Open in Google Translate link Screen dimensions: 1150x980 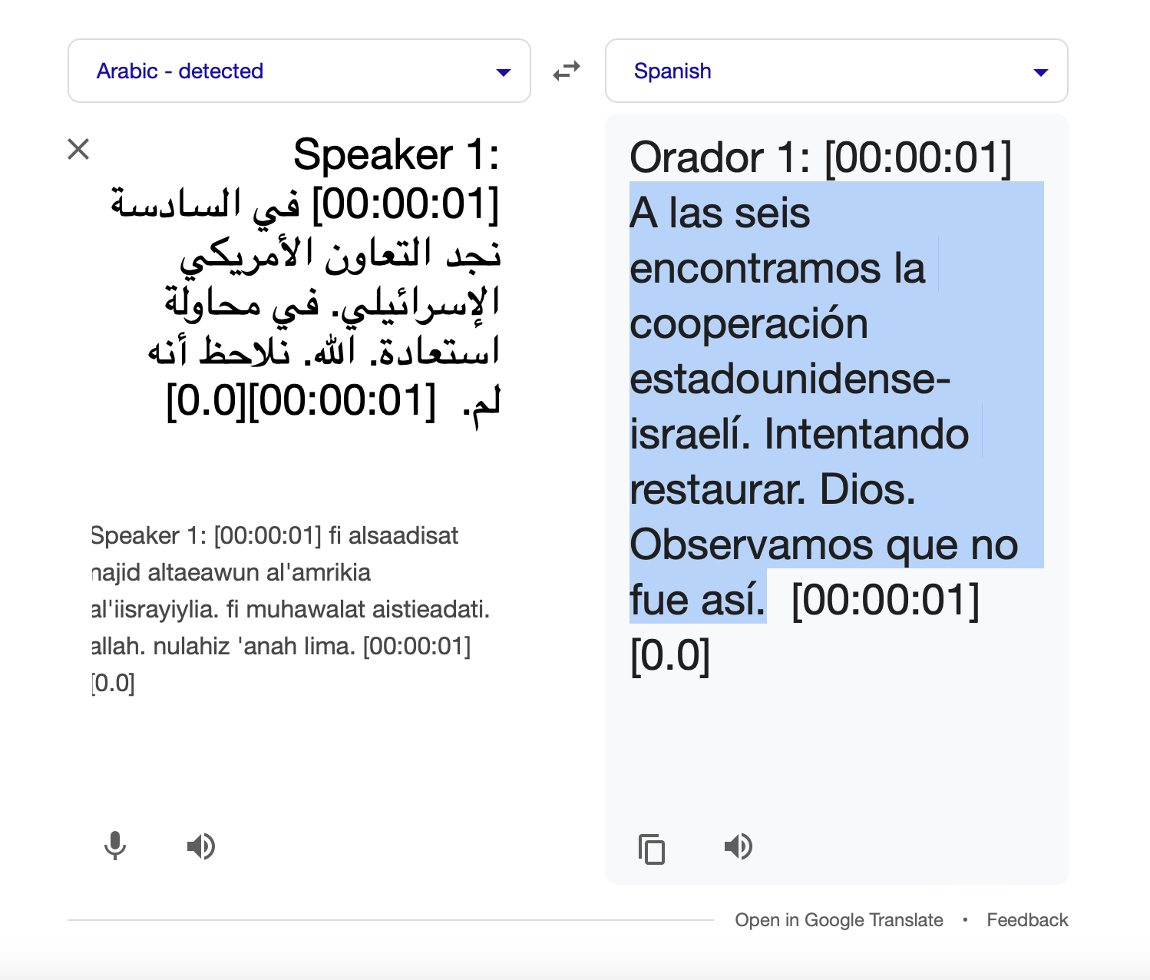pyautogui.click(x=838, y=920)
